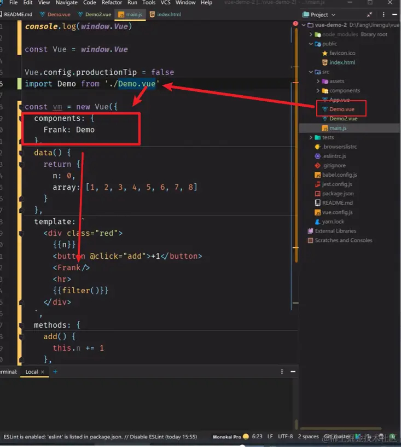Click the README.md icon in project tree
The width and height of the screenshot is (401, 447).
tap(317, 204)
